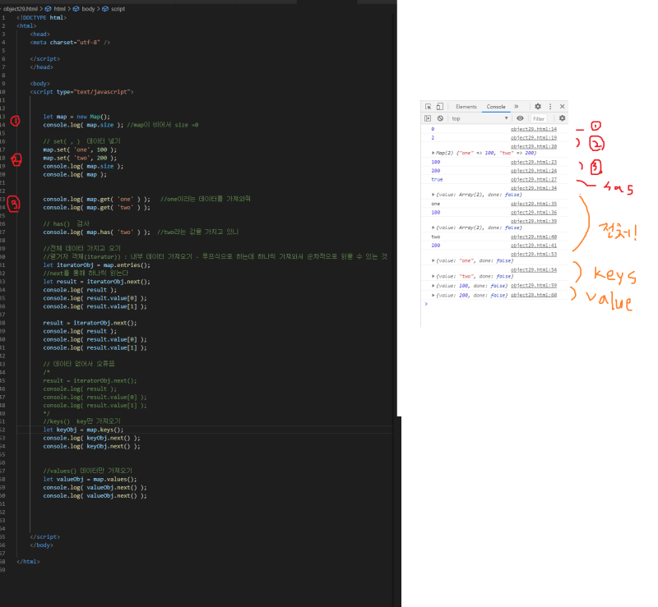658x607 pixels.
Task: Toggle the device toolbar icon in DevTools
Action: click(x=440, y=107)
